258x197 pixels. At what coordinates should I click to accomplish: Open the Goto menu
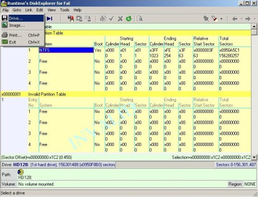(17, 10)
